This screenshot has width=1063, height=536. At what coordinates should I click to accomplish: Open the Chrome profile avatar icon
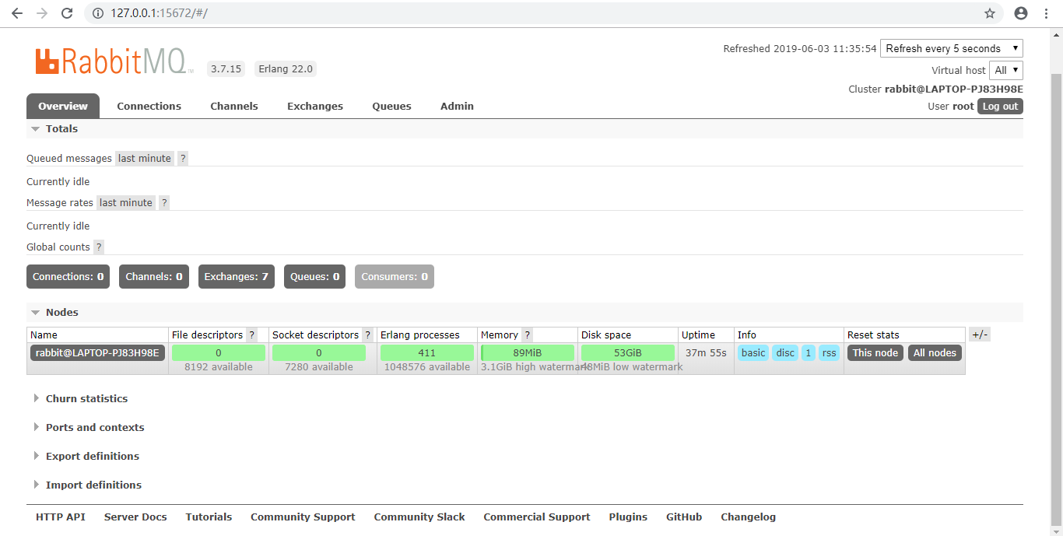tap(1021, 13)
